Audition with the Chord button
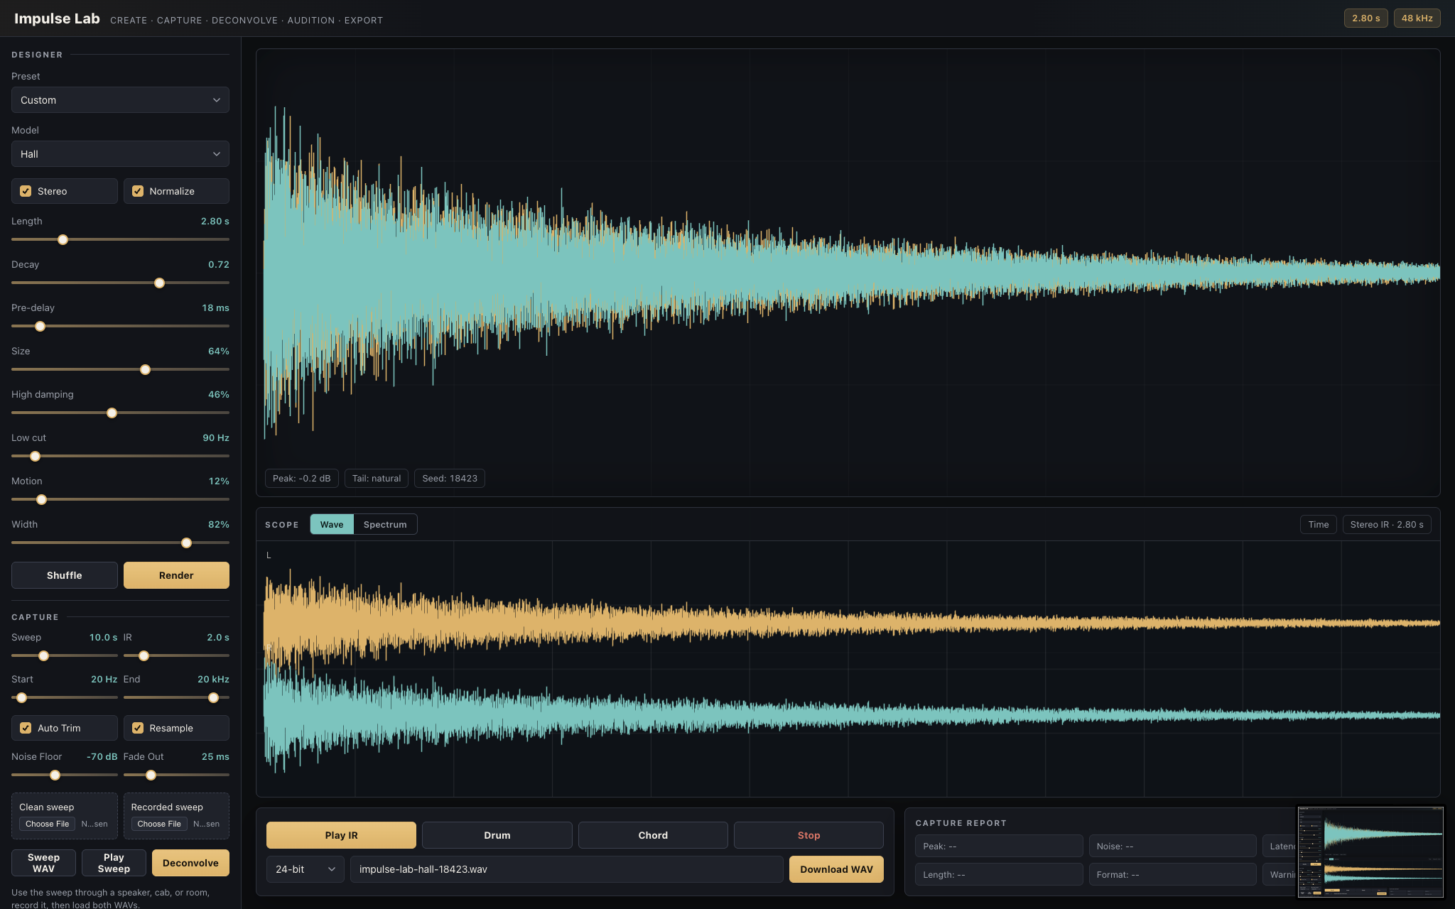Screen dimensions: 1455x909 653,835
